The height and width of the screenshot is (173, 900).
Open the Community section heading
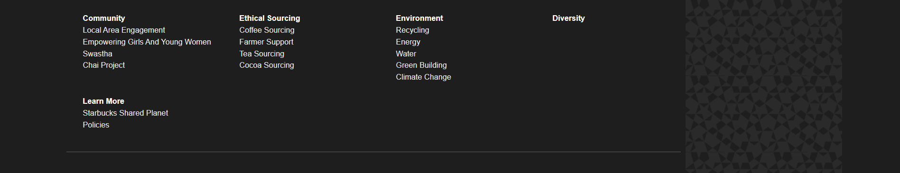click(x=104, y=18)
